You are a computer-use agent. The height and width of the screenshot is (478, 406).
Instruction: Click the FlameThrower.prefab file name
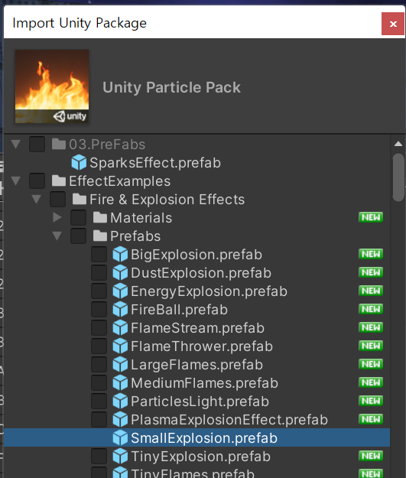coord(202,346)
